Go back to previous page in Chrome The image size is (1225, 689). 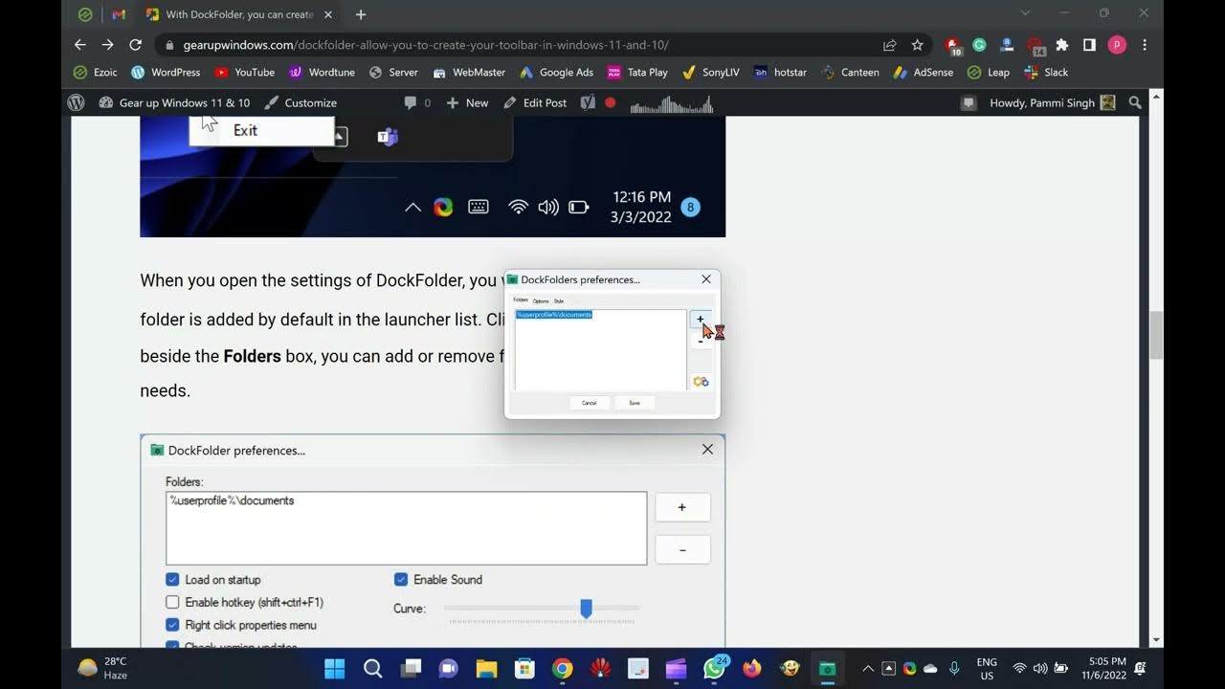(79, 45)
